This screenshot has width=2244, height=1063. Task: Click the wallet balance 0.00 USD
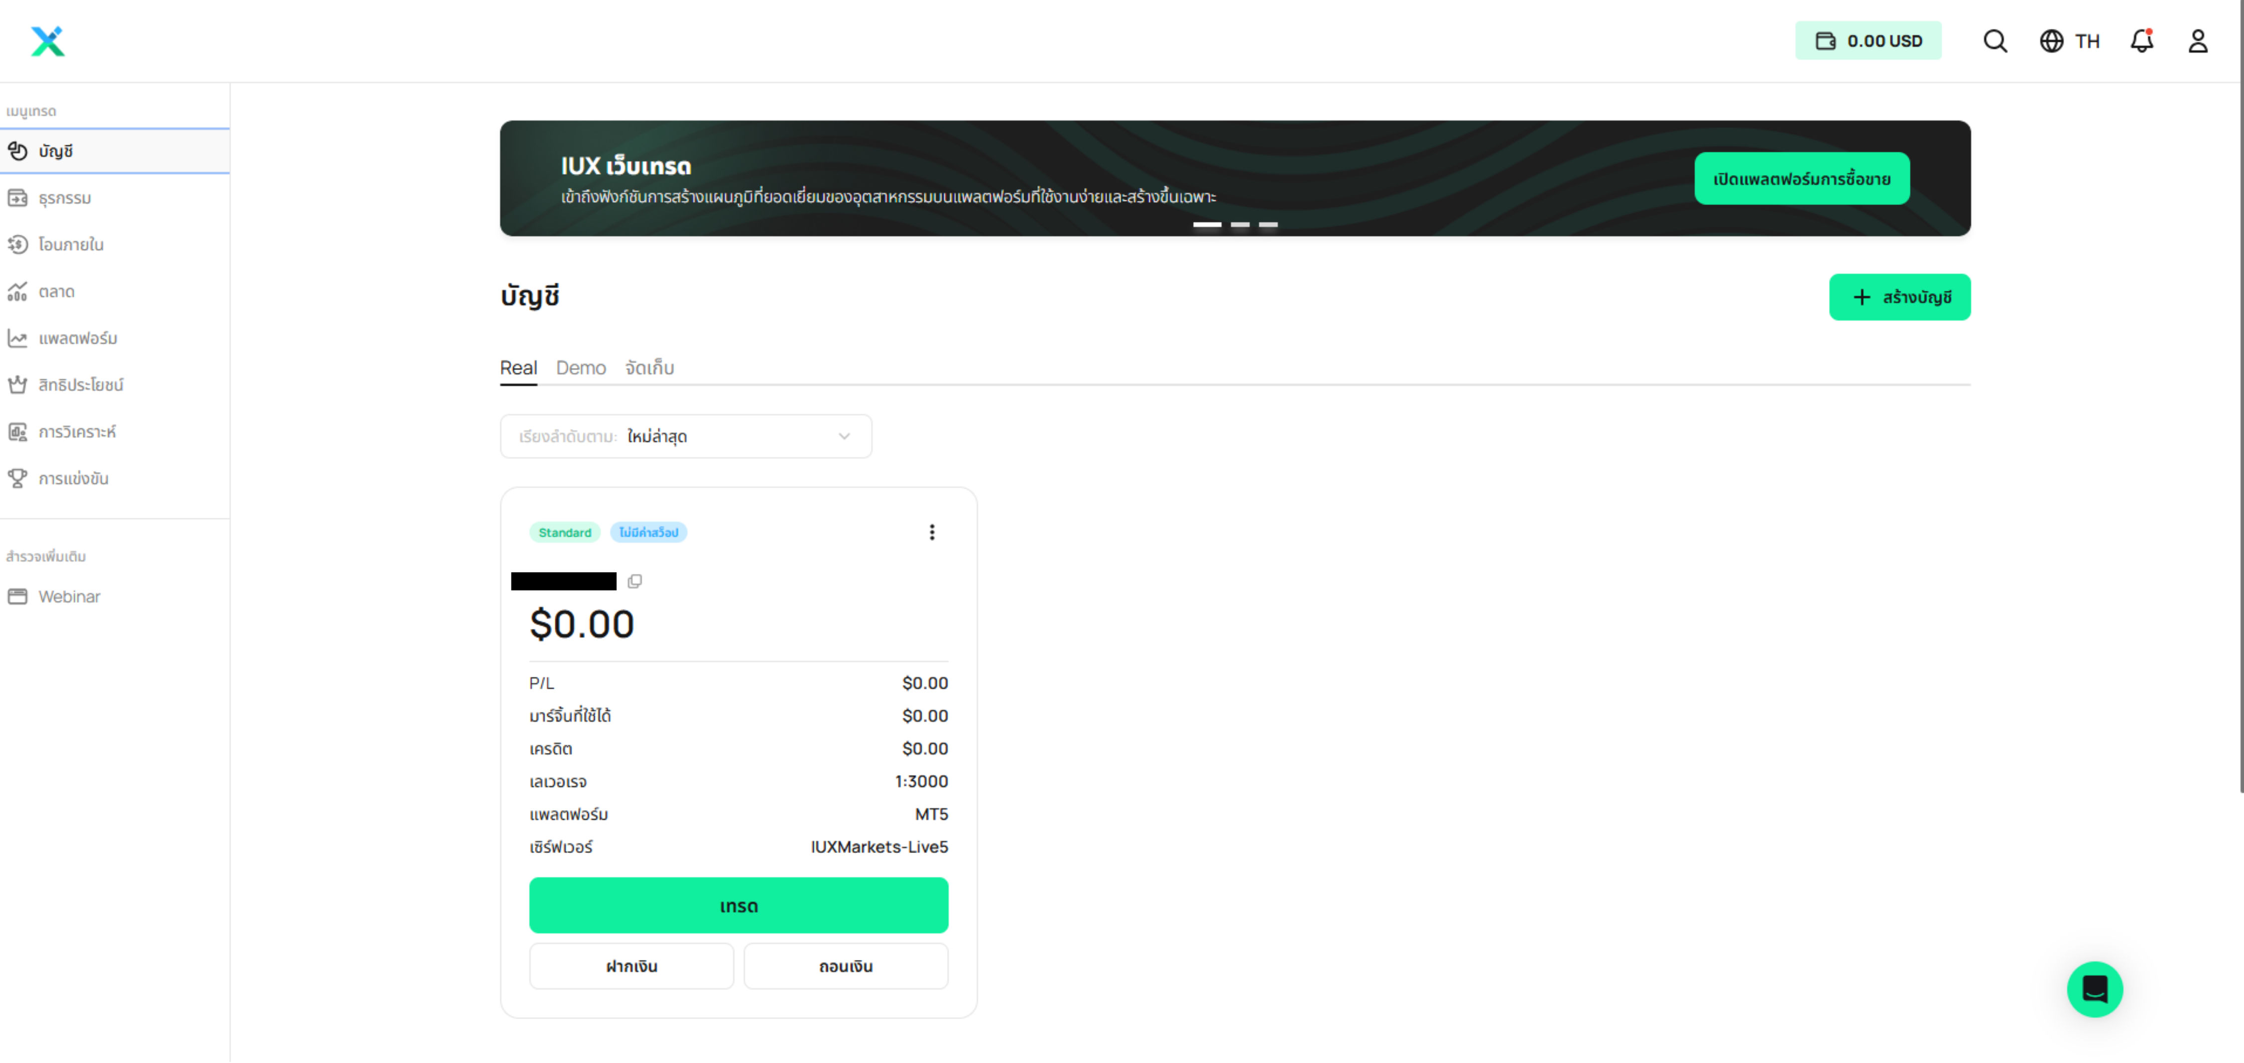point(1868,41)
